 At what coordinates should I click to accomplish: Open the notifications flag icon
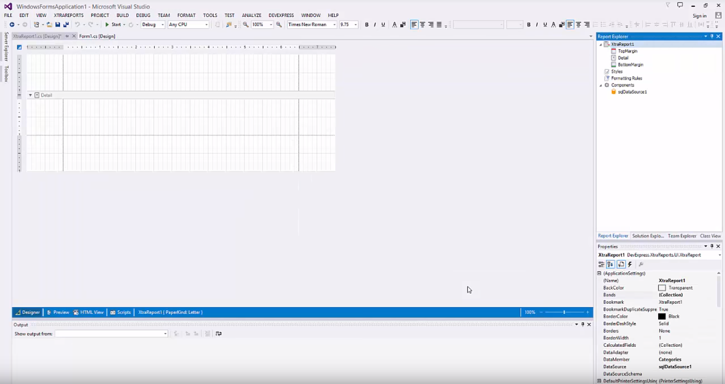[x=668, y=5]
